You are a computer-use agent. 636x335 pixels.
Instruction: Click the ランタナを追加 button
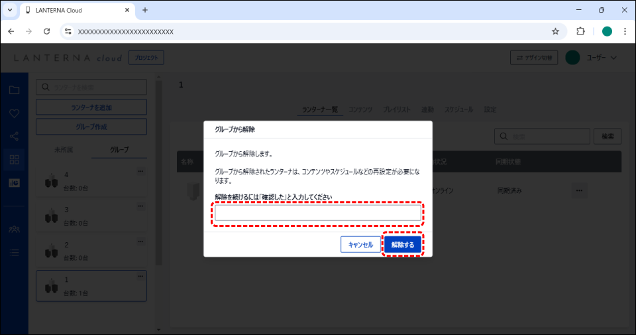click(x=91, y=107)
